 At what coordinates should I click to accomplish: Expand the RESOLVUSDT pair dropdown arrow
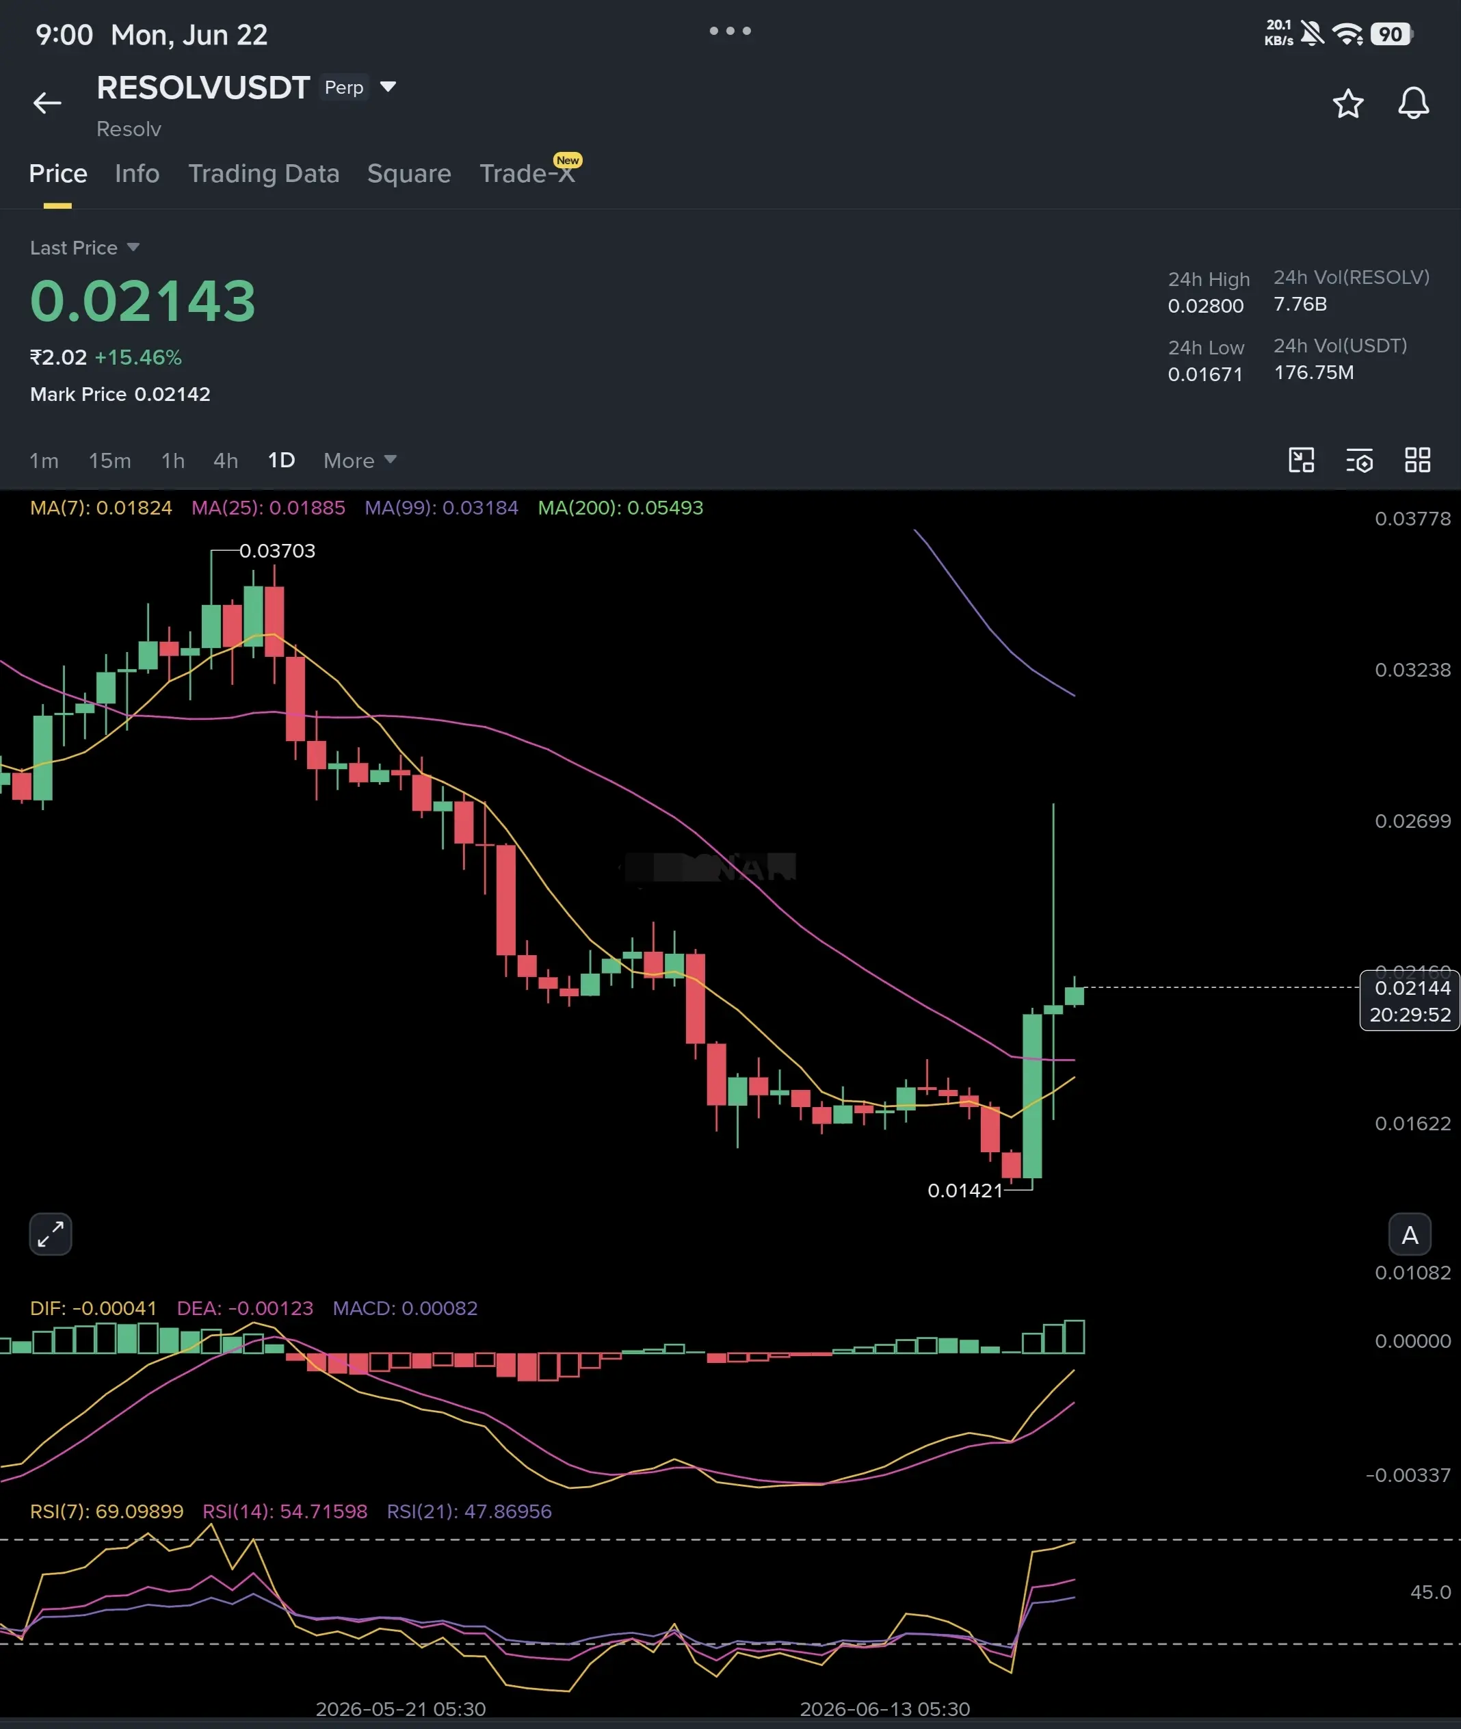tap(388, 87)
